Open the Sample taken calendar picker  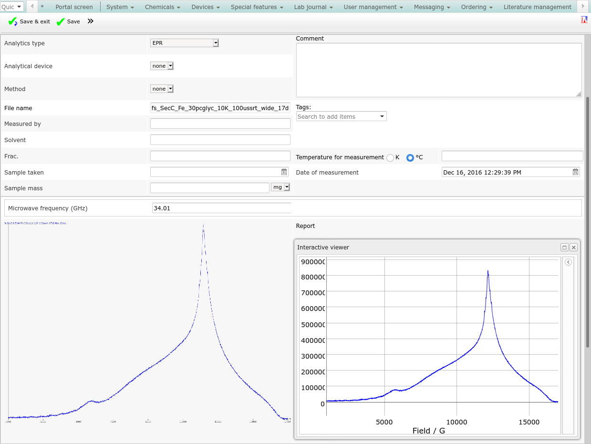[284, 172]
